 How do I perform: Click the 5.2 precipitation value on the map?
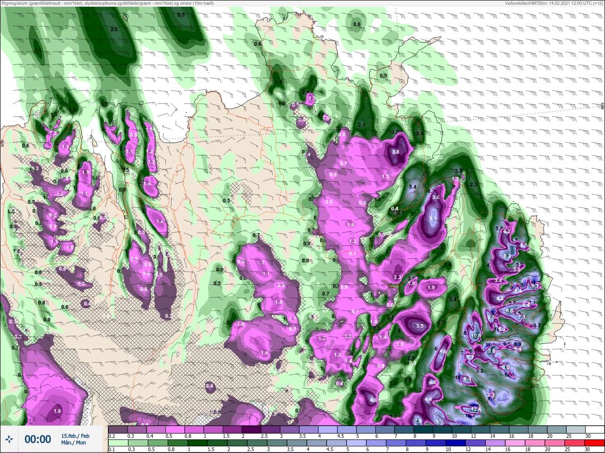pos(479,371)
